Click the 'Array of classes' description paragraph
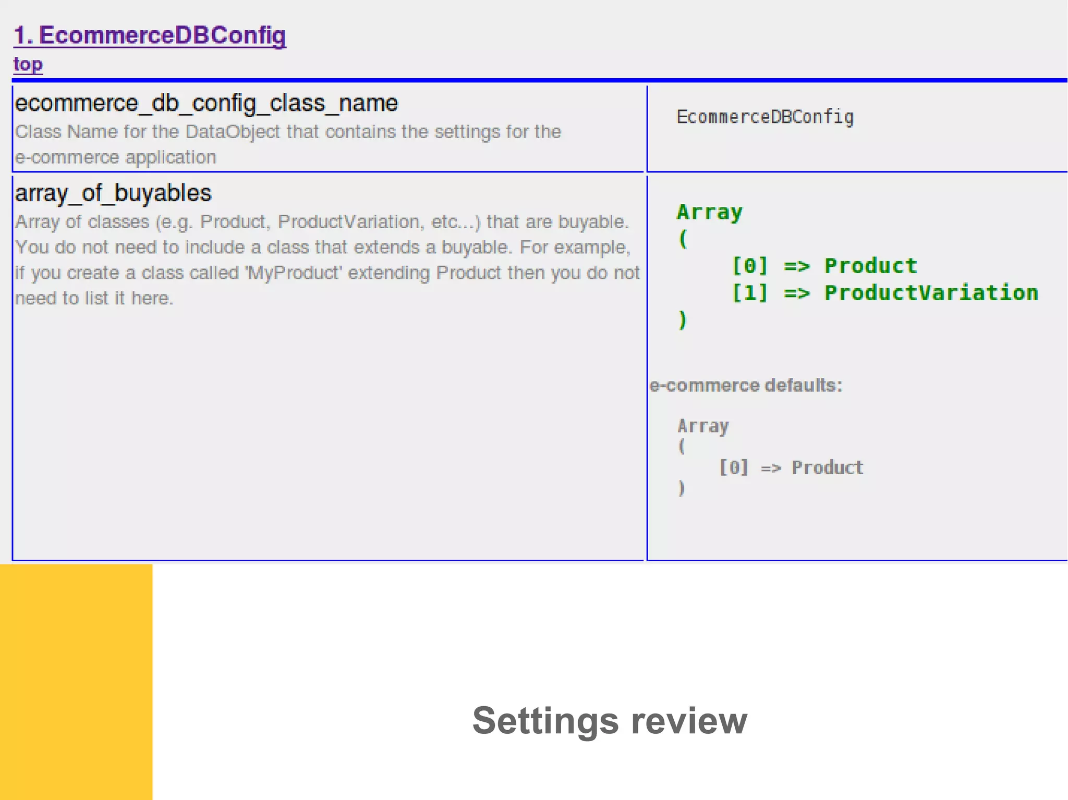The height and width of the screenshot is (800, 1068). (327, 260)
